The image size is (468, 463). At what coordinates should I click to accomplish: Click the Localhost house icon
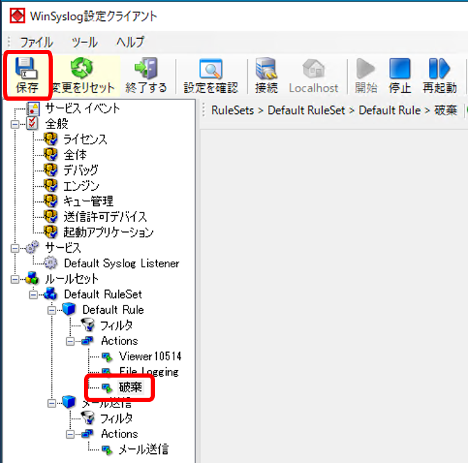[x=313, y=68]
